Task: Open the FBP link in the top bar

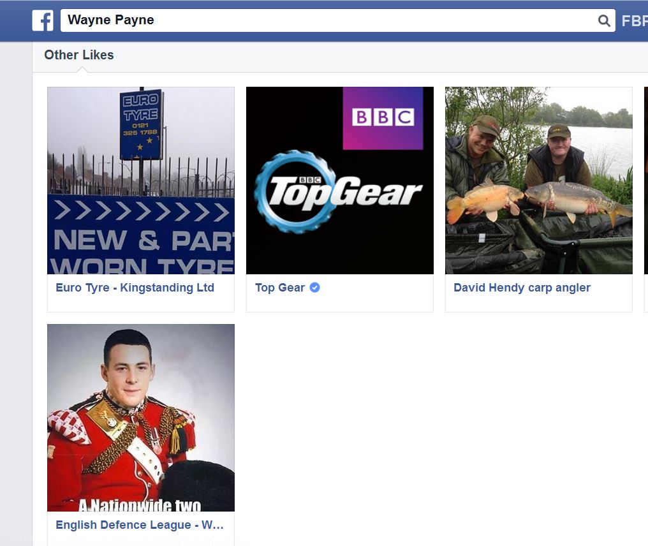Action: point(635,21)
